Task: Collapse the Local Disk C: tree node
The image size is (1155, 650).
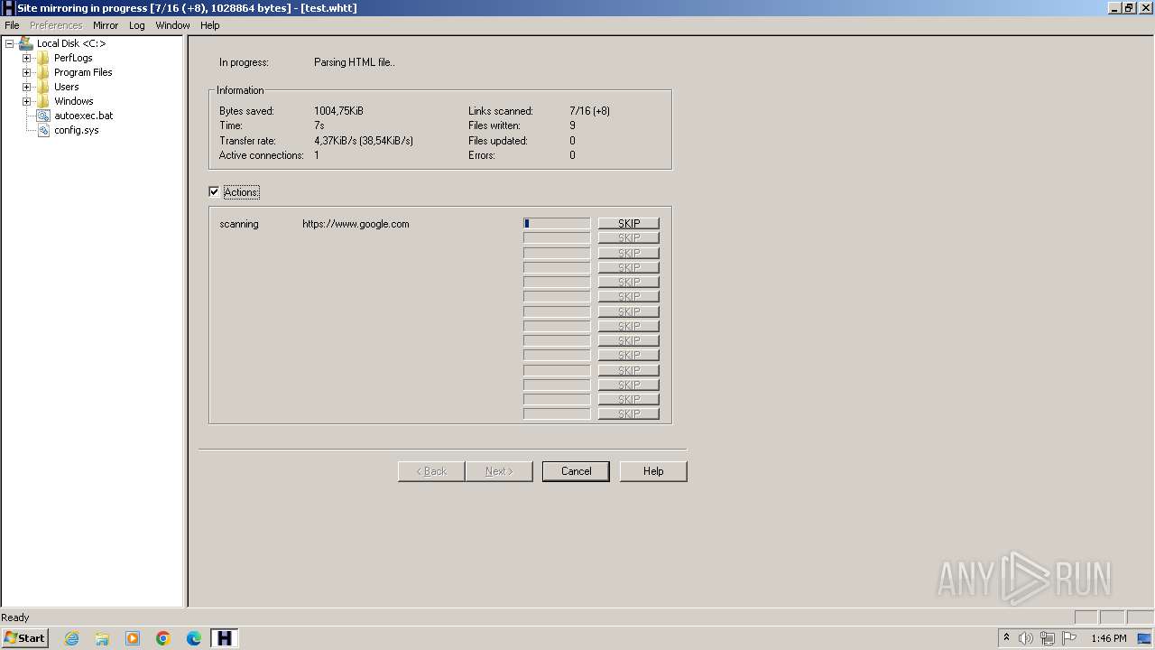Action: pyautogui.click(x=9, y=43)
